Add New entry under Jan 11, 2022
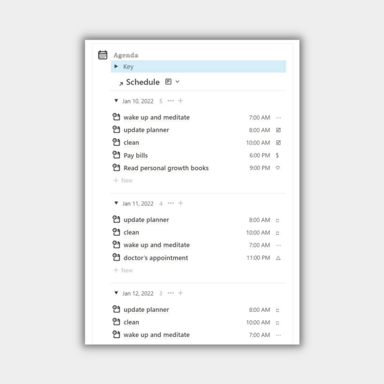Image resolution: width=384 pixels, height=384 pixels. 123,271
